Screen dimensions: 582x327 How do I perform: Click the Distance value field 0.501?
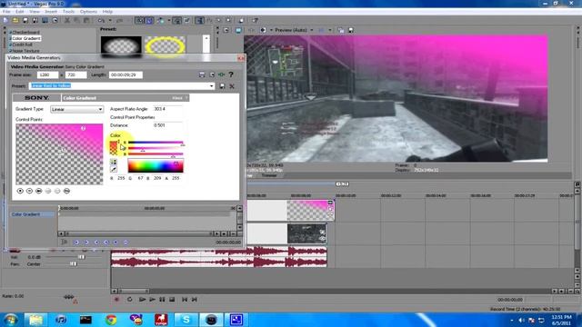(x=167, y=125)
